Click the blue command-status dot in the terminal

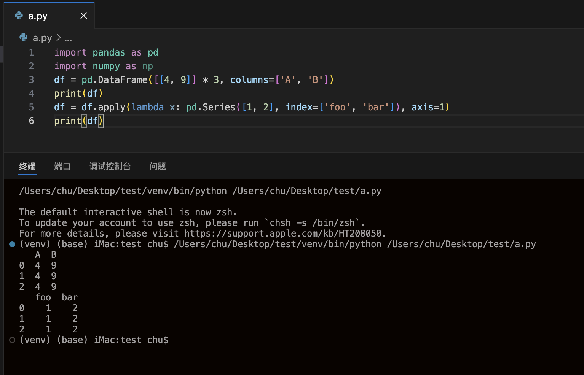tap(12, 244)
